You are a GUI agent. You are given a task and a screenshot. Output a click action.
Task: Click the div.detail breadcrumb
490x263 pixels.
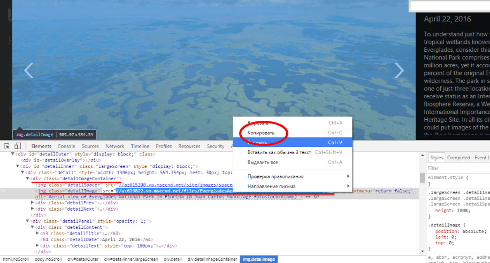tap(173, 259)
